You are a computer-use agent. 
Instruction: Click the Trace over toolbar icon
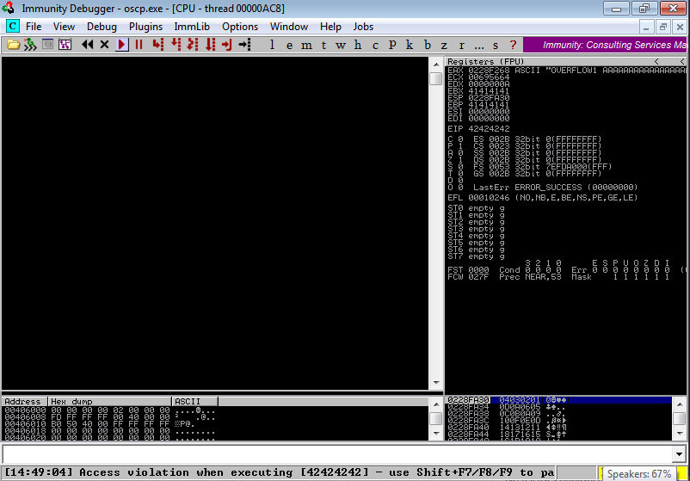[210, 45]
